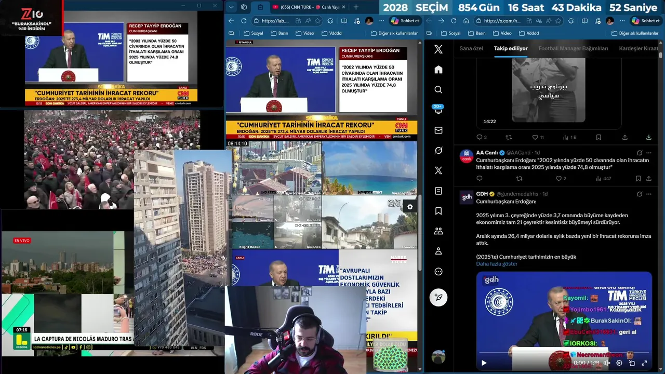Viewport: 665px width, 374px height.
Task: Open Lists icon in X sidebar
Action: tap(438, 191)
